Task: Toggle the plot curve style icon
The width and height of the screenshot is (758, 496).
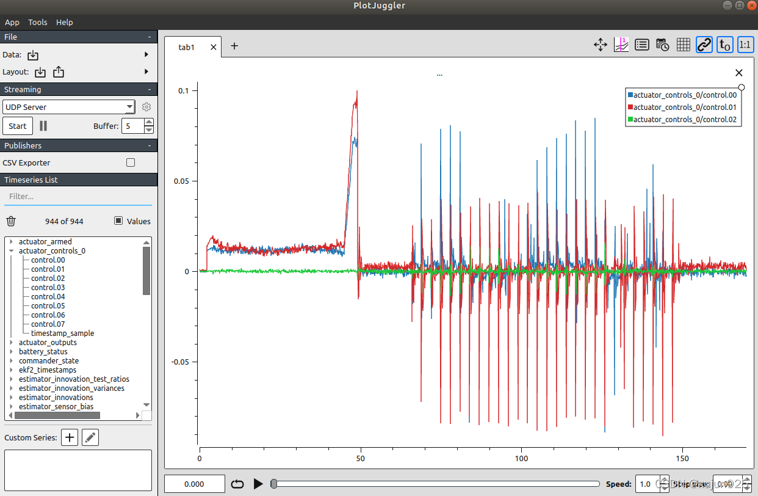Action: click(621, 45)
